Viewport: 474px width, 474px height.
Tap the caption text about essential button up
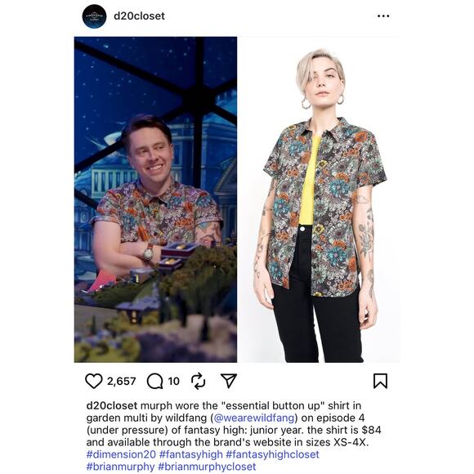click(x=234, y=424)
